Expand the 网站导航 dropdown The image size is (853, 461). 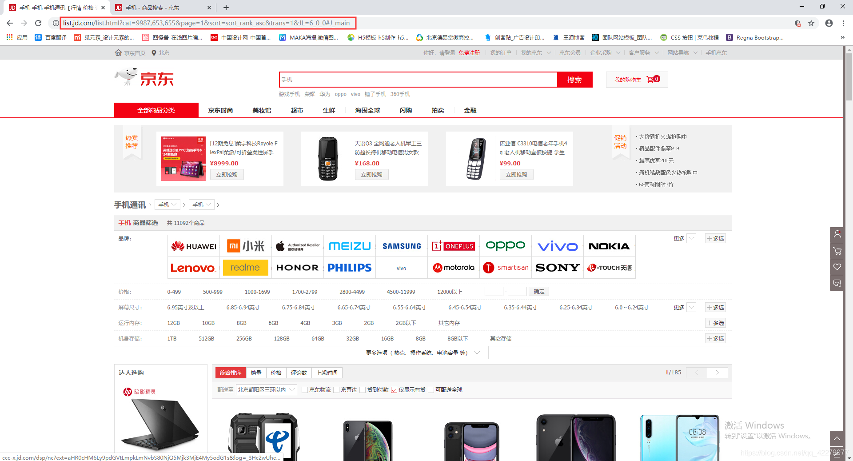pos(682,53)
